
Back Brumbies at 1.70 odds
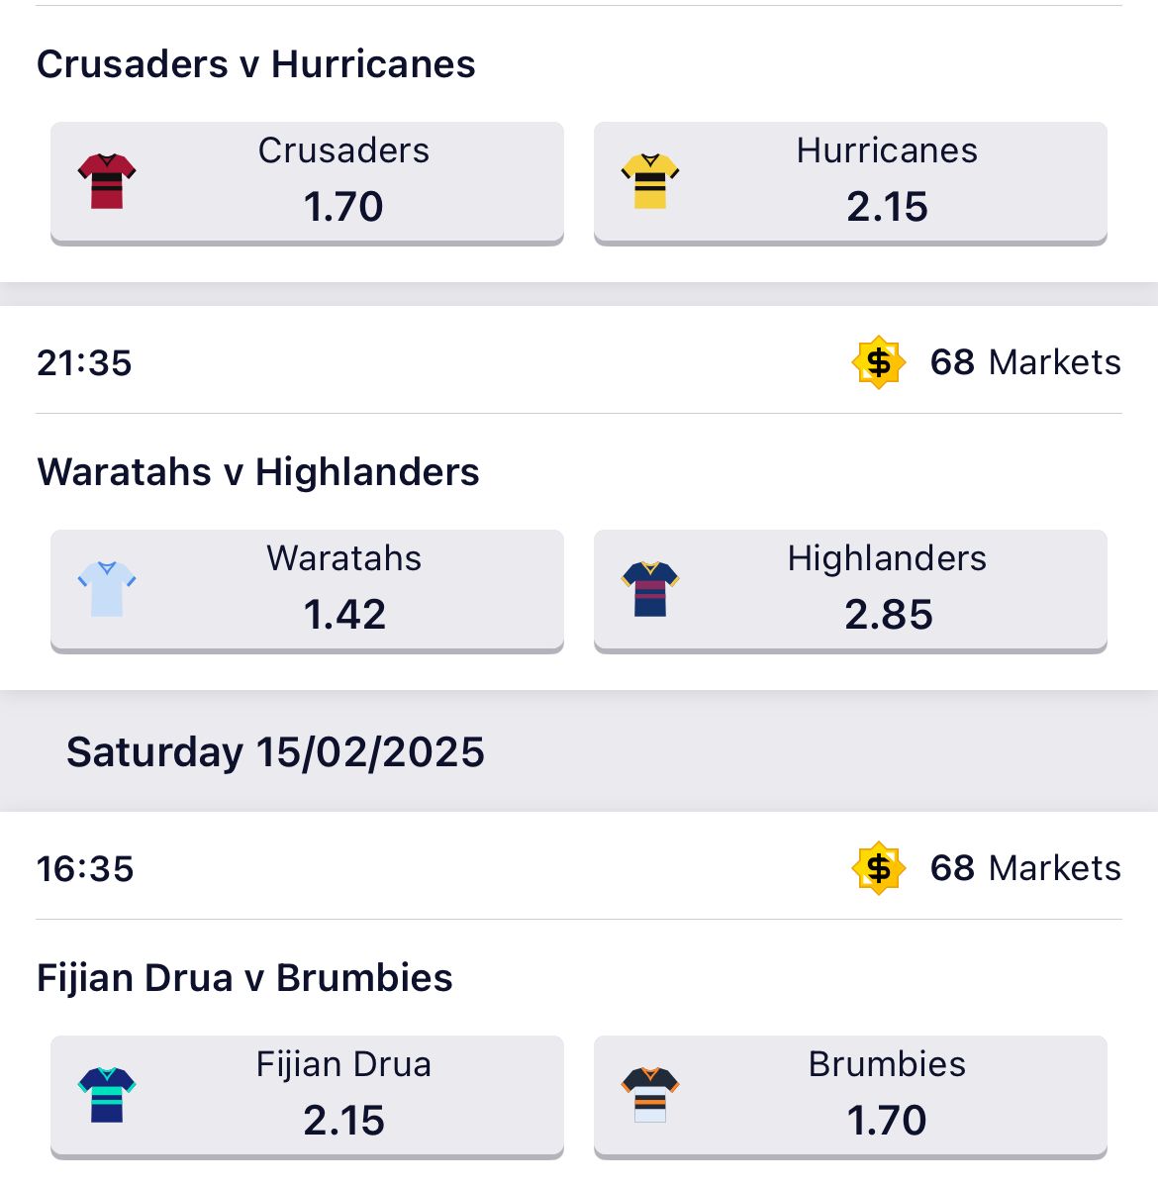tap(886, 1096)
